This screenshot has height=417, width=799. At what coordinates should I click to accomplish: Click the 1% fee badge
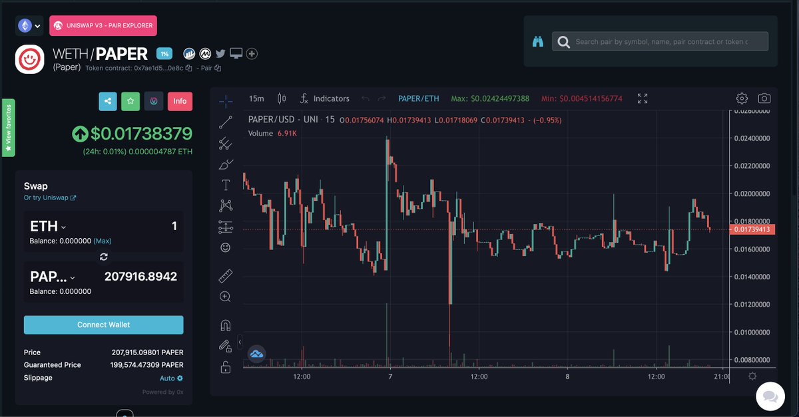164,54
